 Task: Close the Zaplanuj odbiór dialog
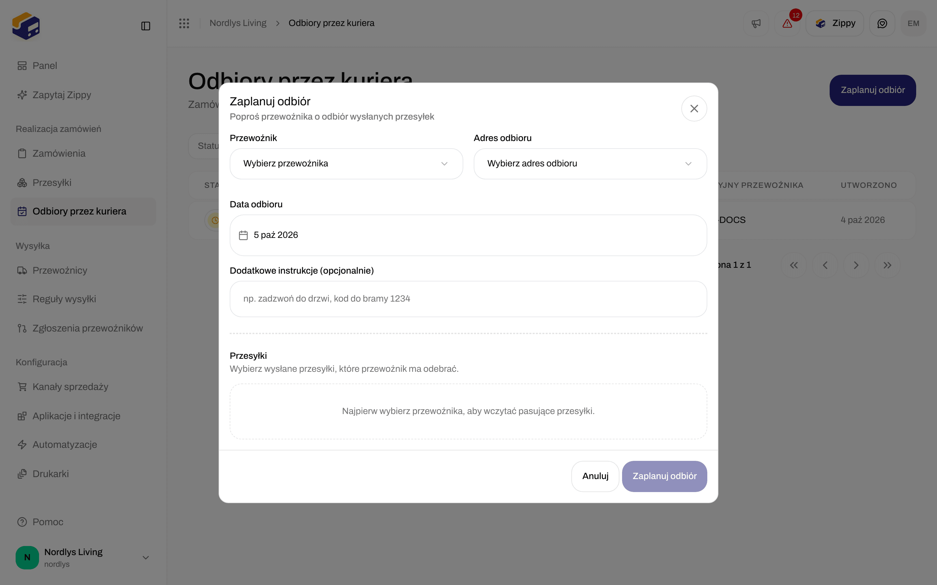click(694, 109)
